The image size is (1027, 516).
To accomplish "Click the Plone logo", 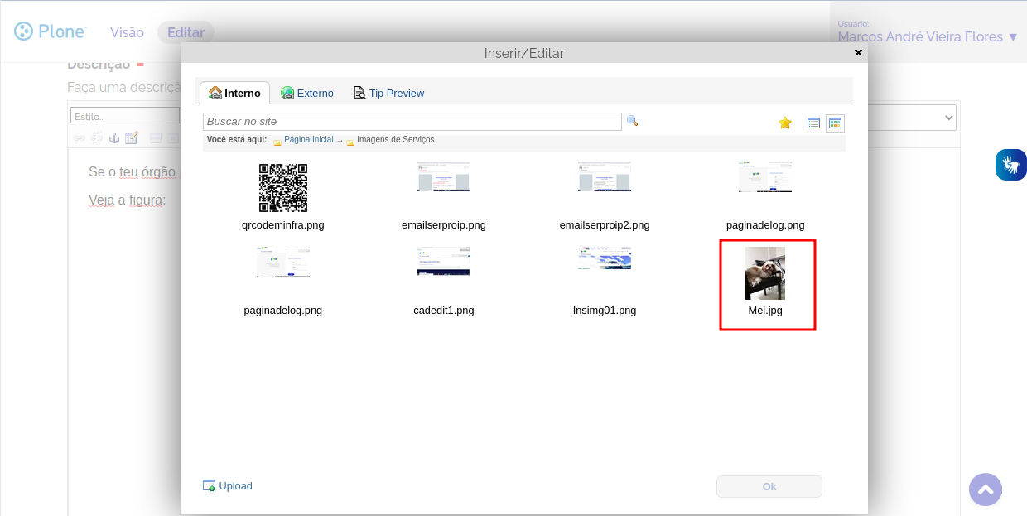I will [x=51, y=32].
